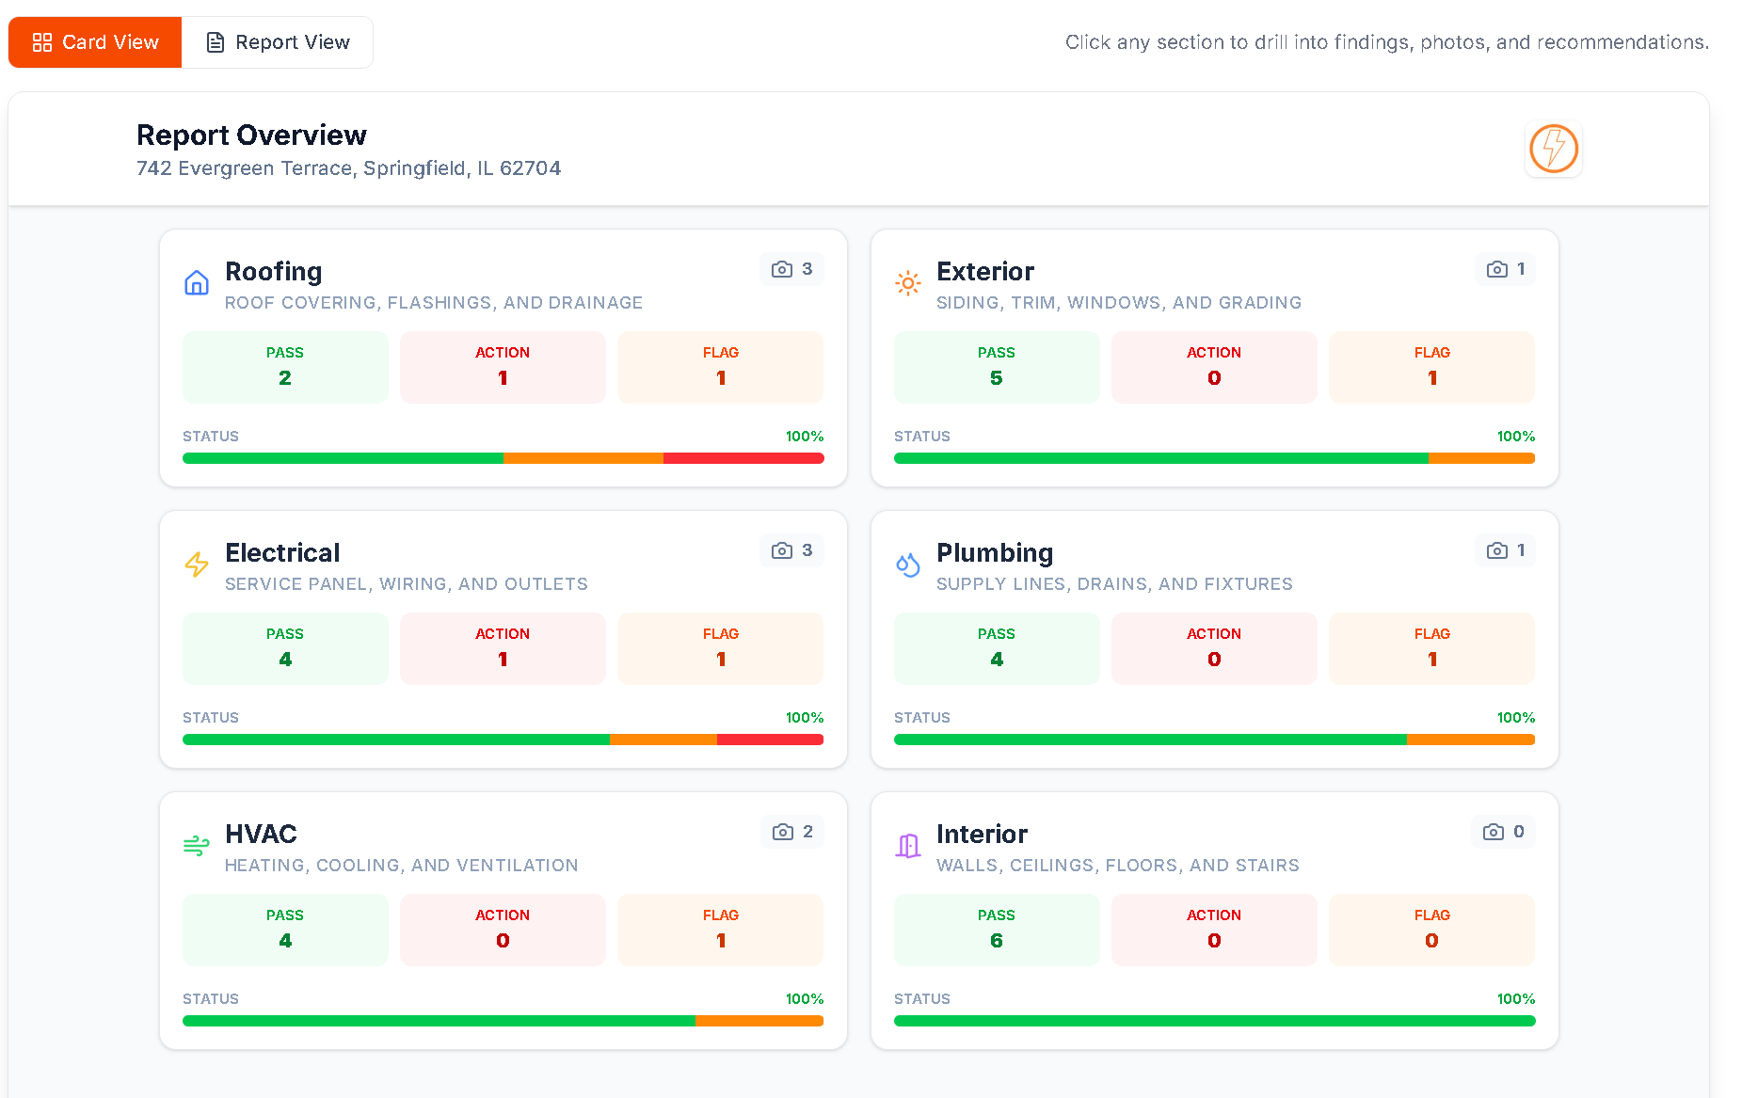
Task: Click the HVAC wind icon
Action: click(x=197, y=845)
